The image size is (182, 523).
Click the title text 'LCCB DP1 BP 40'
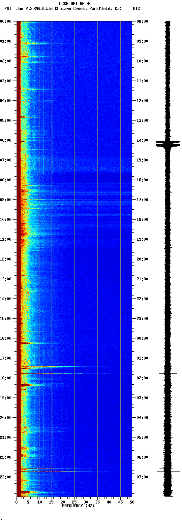[x=75, y=4]
